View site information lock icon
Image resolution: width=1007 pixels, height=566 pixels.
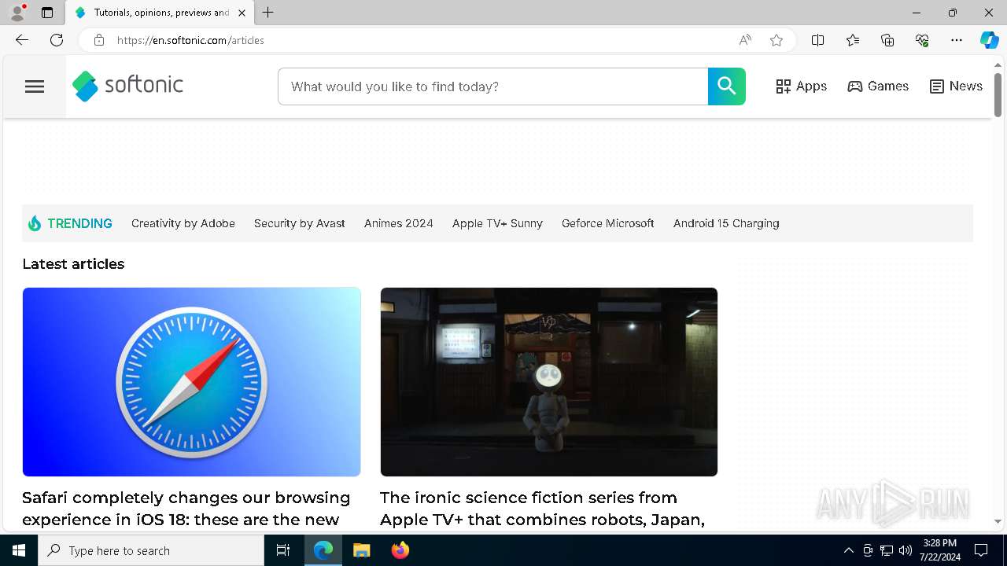pos(99,40)
